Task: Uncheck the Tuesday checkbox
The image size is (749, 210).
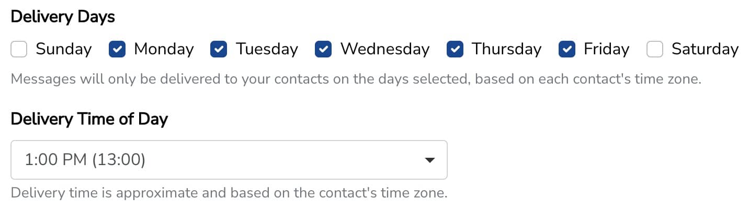Action: coord(219,50)
